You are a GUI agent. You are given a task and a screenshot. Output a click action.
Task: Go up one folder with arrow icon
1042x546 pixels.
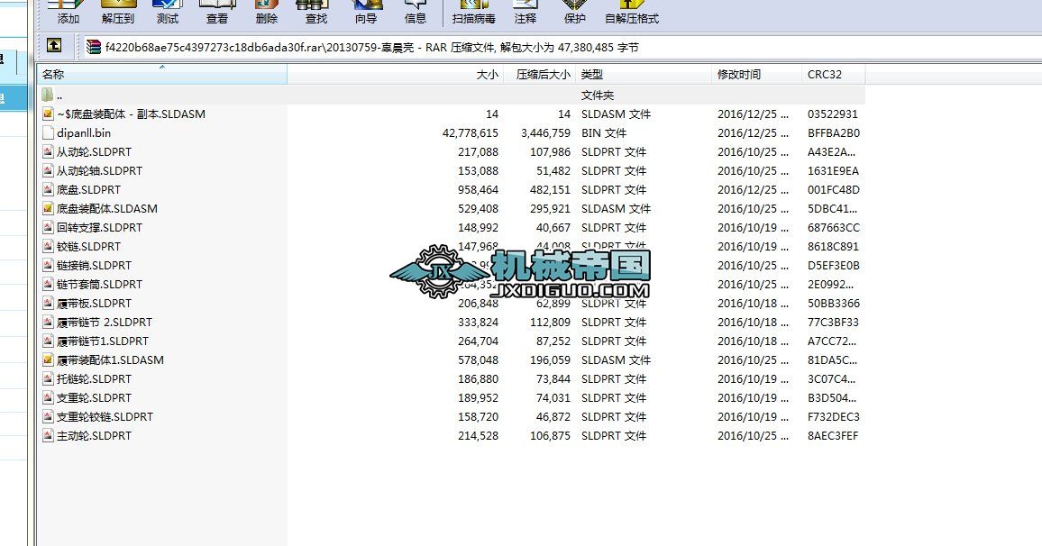54,46
